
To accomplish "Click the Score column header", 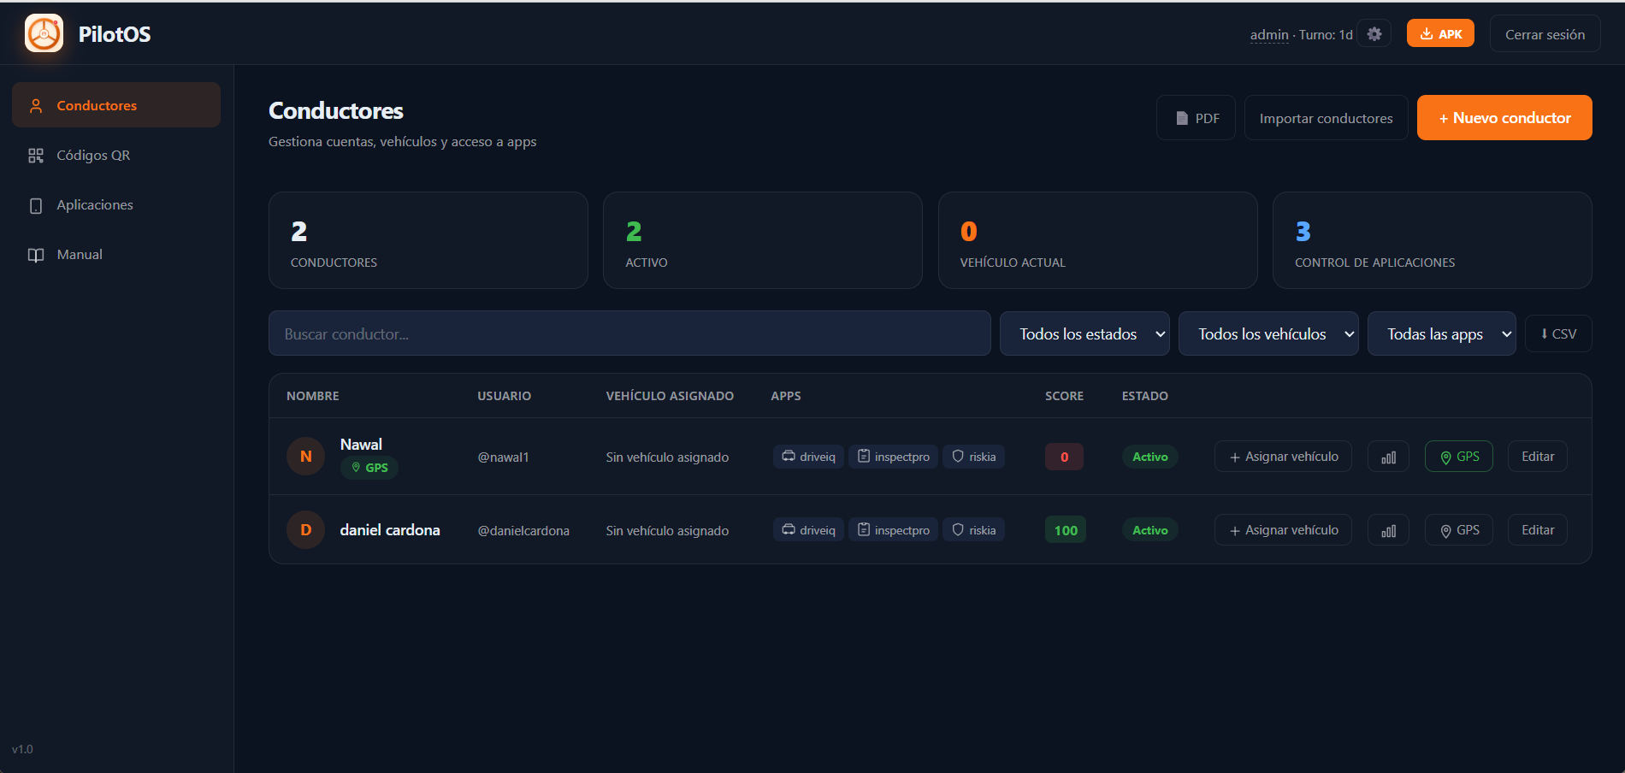I will [1064, 396].
